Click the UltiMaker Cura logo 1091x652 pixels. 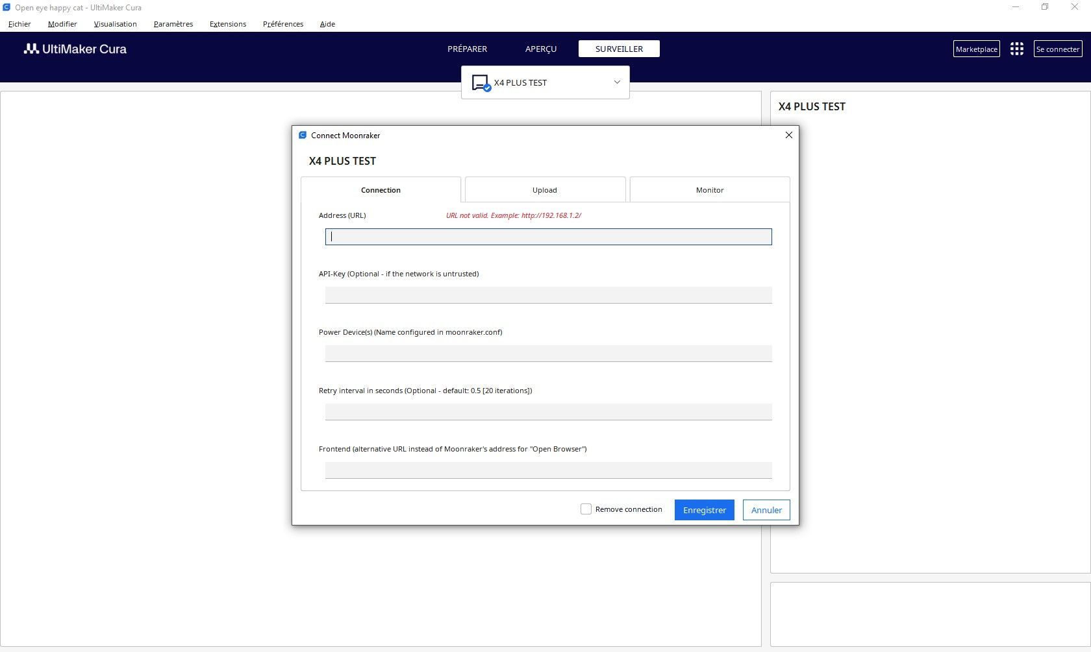(x=75, y=49)
